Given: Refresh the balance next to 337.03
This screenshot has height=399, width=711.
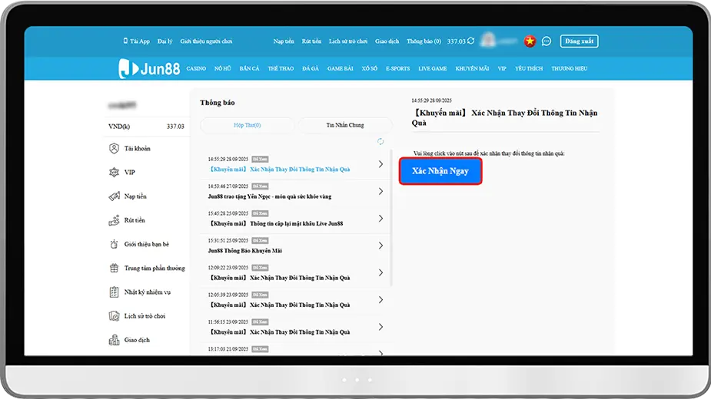Looking at the screenshot, I should coord(470,41).
